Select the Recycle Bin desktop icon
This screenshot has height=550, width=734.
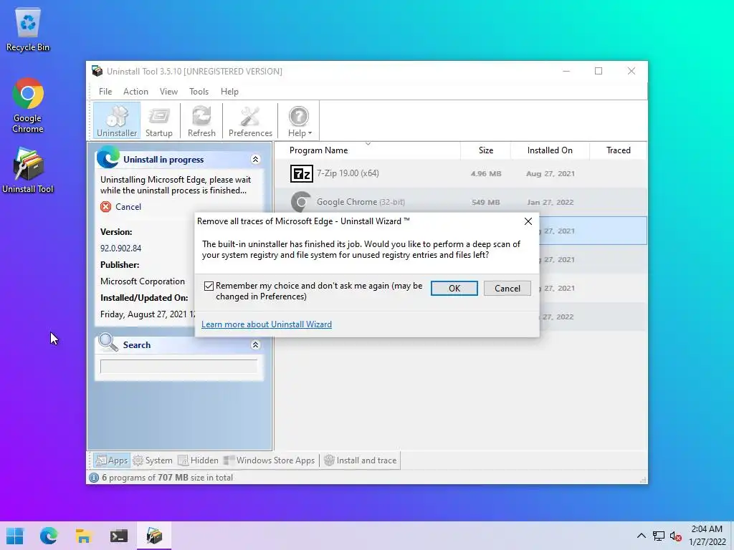click(28, 30)
